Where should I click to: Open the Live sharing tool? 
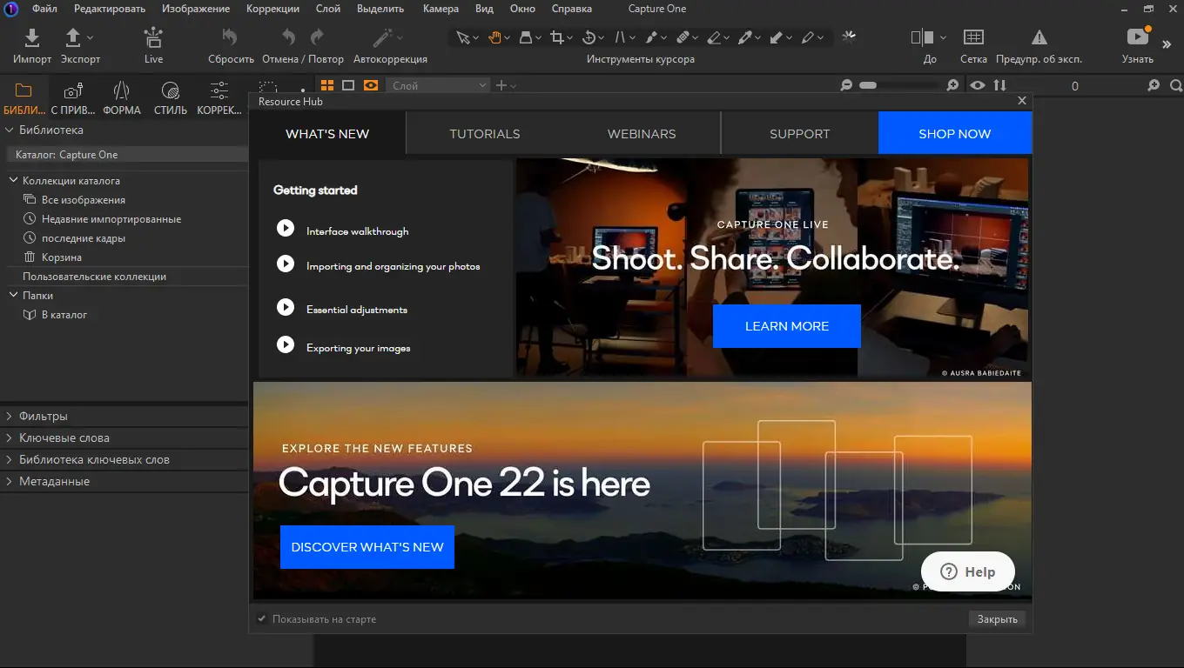153,37
